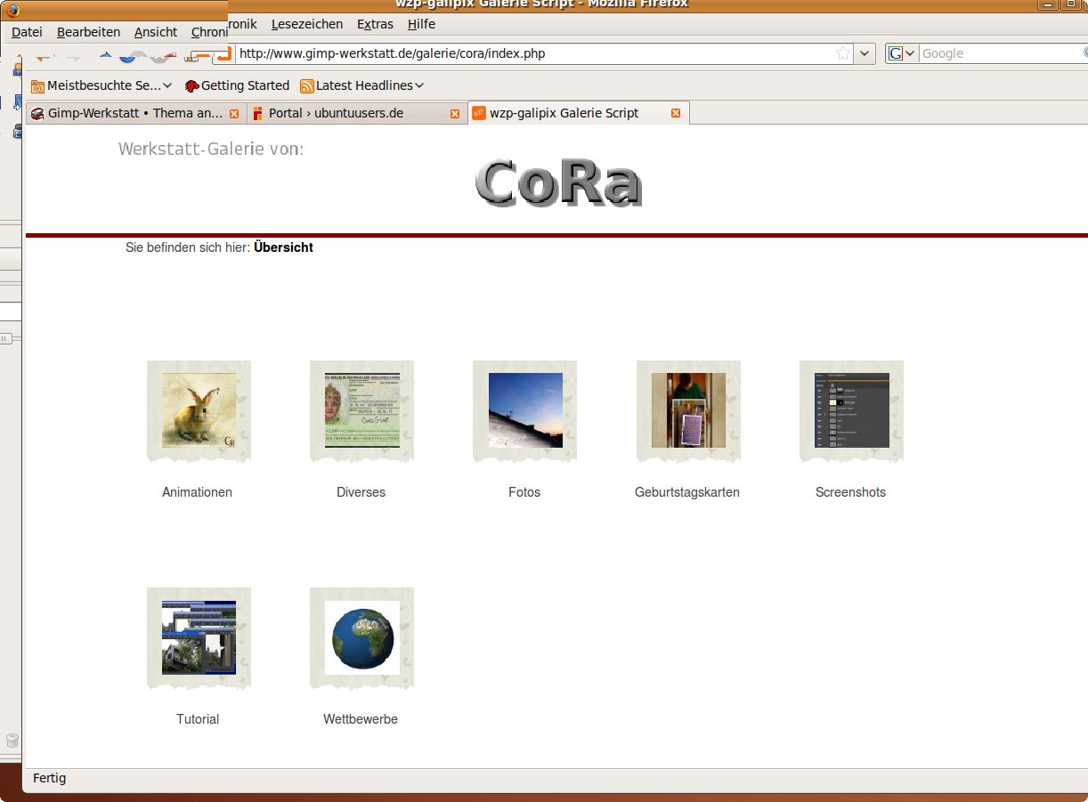Click the rabbit thumbnail for Animationen
This screenshot has width=1088, height=802.
(199, 409)
